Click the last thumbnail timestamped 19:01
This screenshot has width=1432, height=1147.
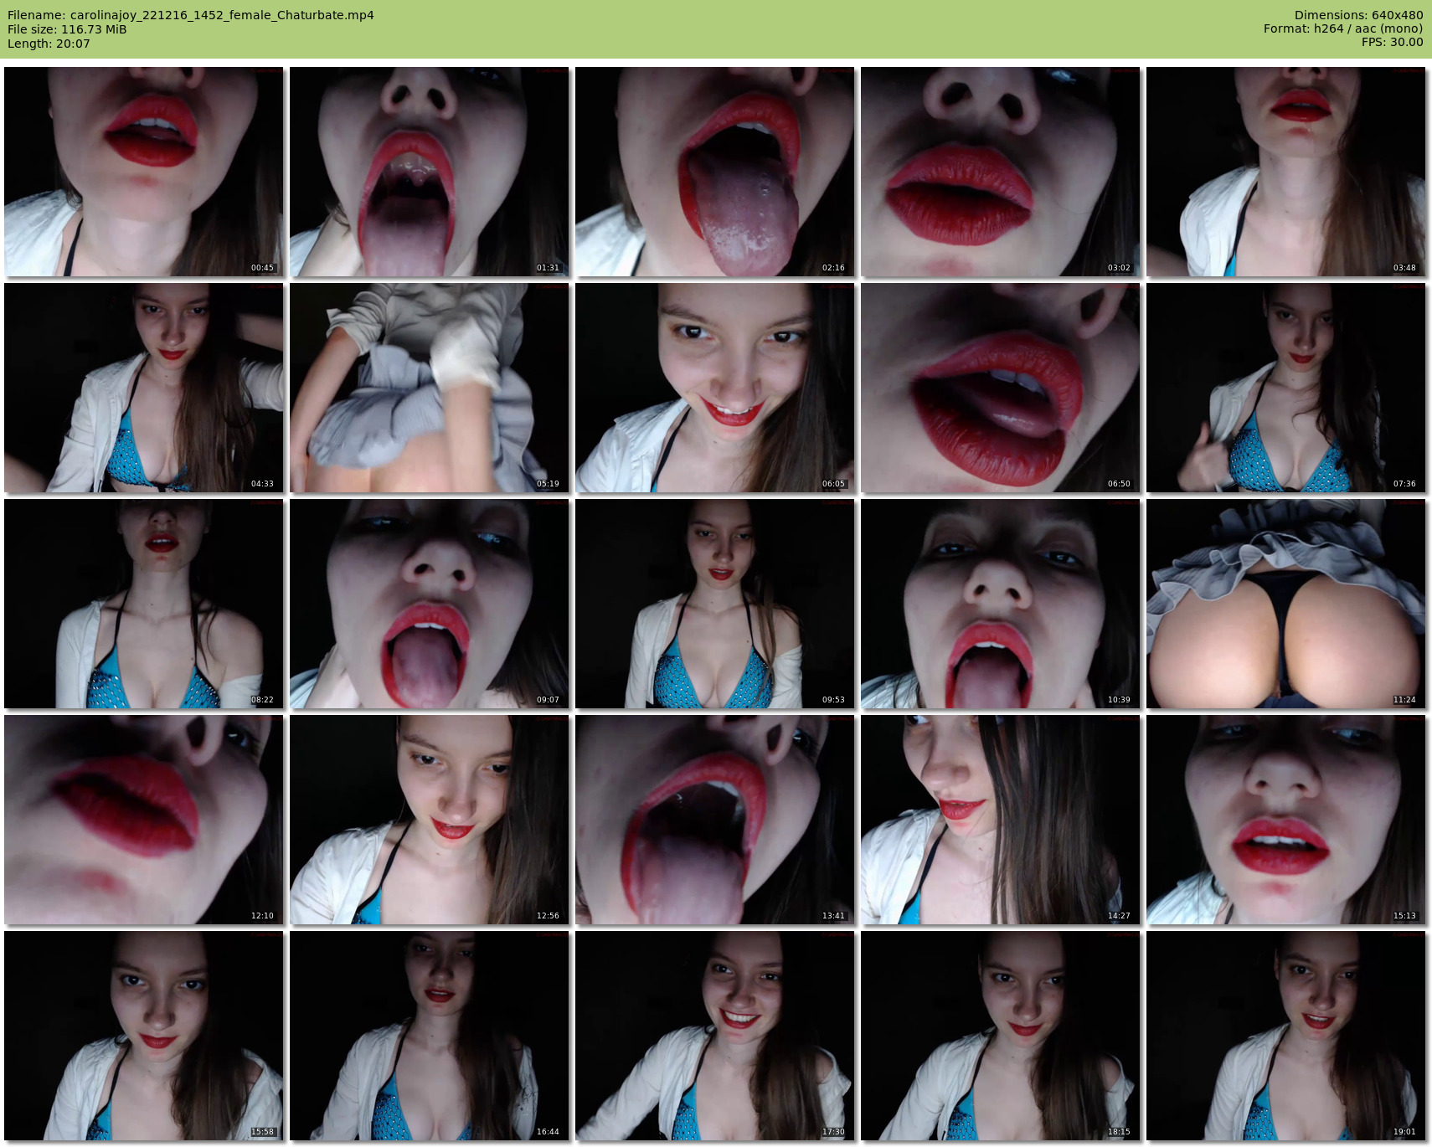[1285, 1036]
